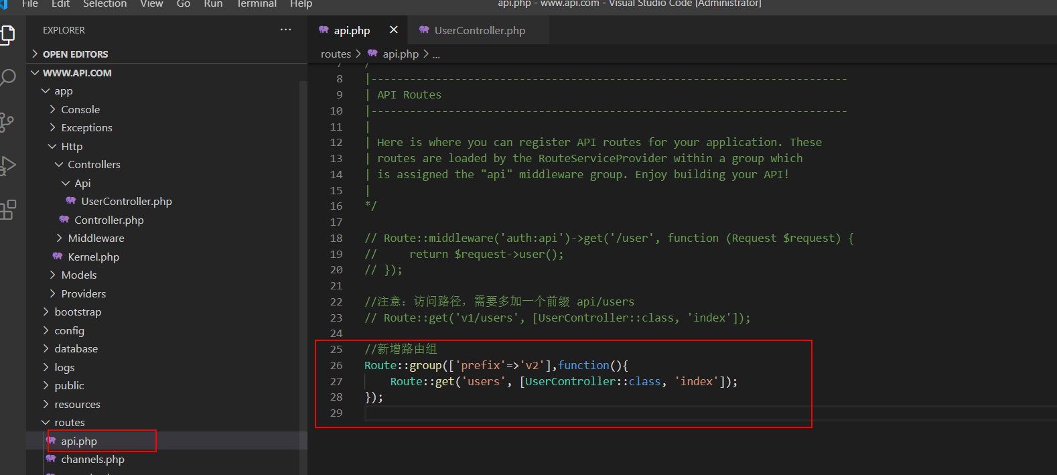Click the EXPLORER panel title
The width and height of the screenshot is (1057, 475).
(x=64, y=30)
